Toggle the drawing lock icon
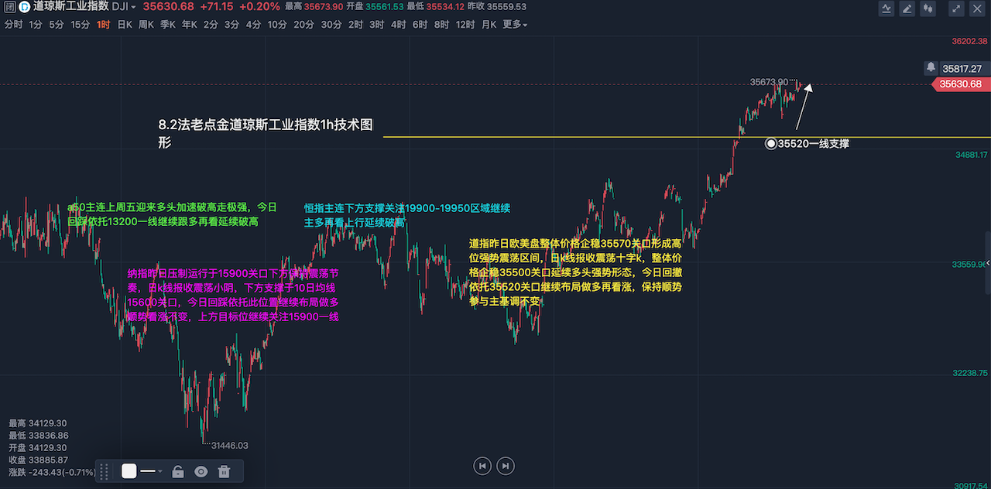This screenshot has width=991, height=489. (x=177, y=471)
